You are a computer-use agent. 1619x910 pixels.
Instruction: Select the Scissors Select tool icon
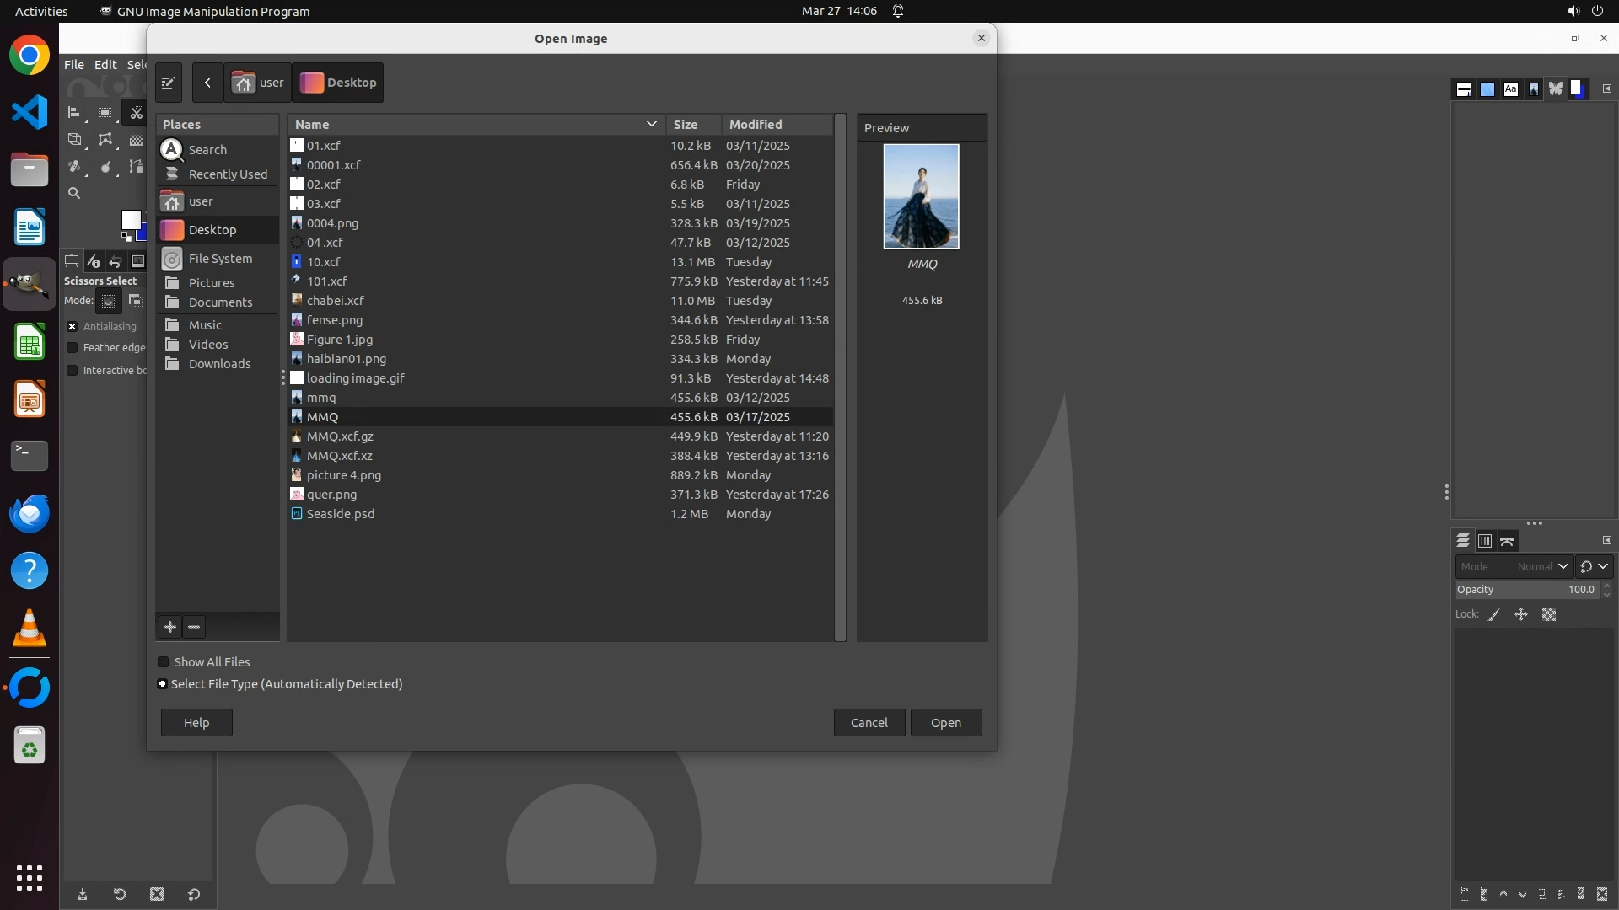tap(136, 113)
